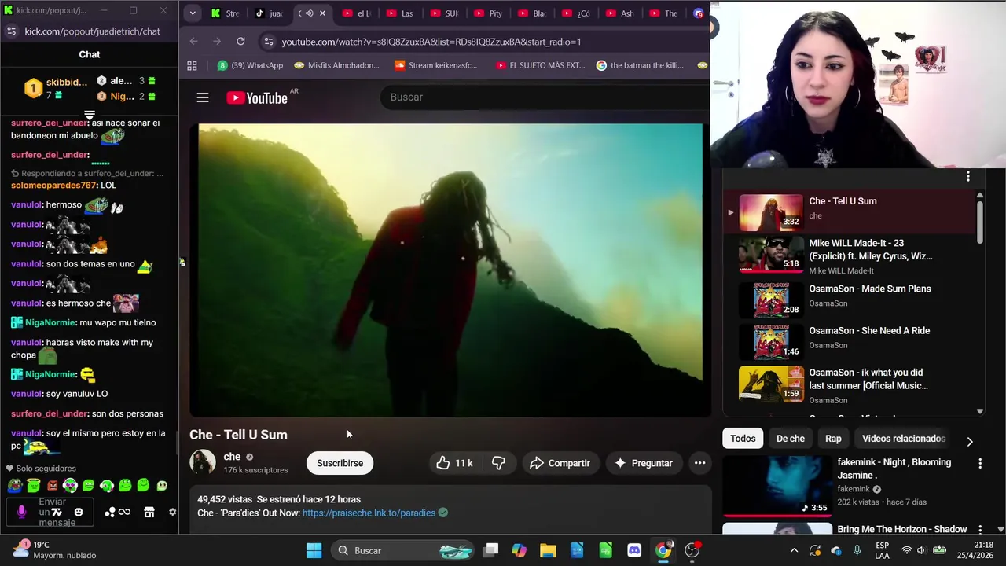Insert the Pepe laughing emote in chat
1006x566 pixels.
pyautogui.click(x=15, y=486)
